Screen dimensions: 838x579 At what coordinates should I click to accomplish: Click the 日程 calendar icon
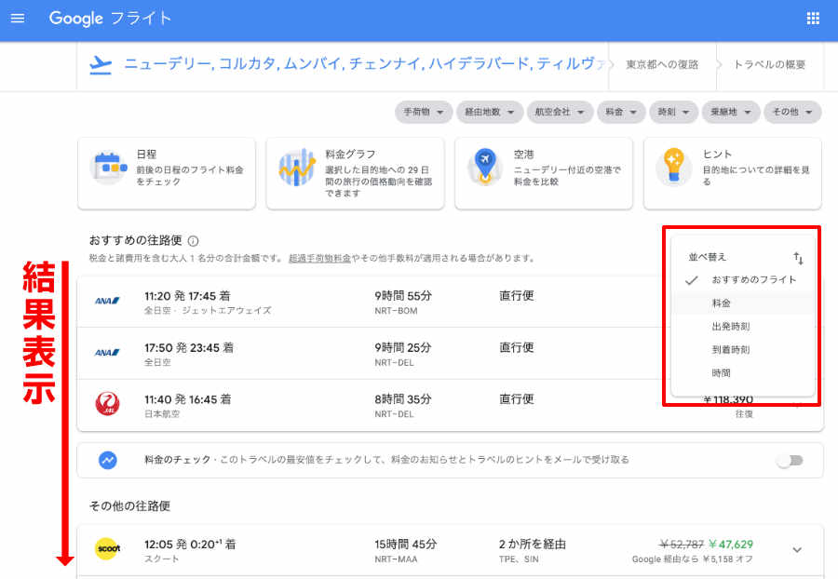[109, 168]
